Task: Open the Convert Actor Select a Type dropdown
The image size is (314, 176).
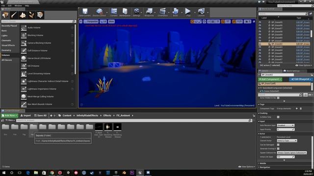Action: click(287, 141)
